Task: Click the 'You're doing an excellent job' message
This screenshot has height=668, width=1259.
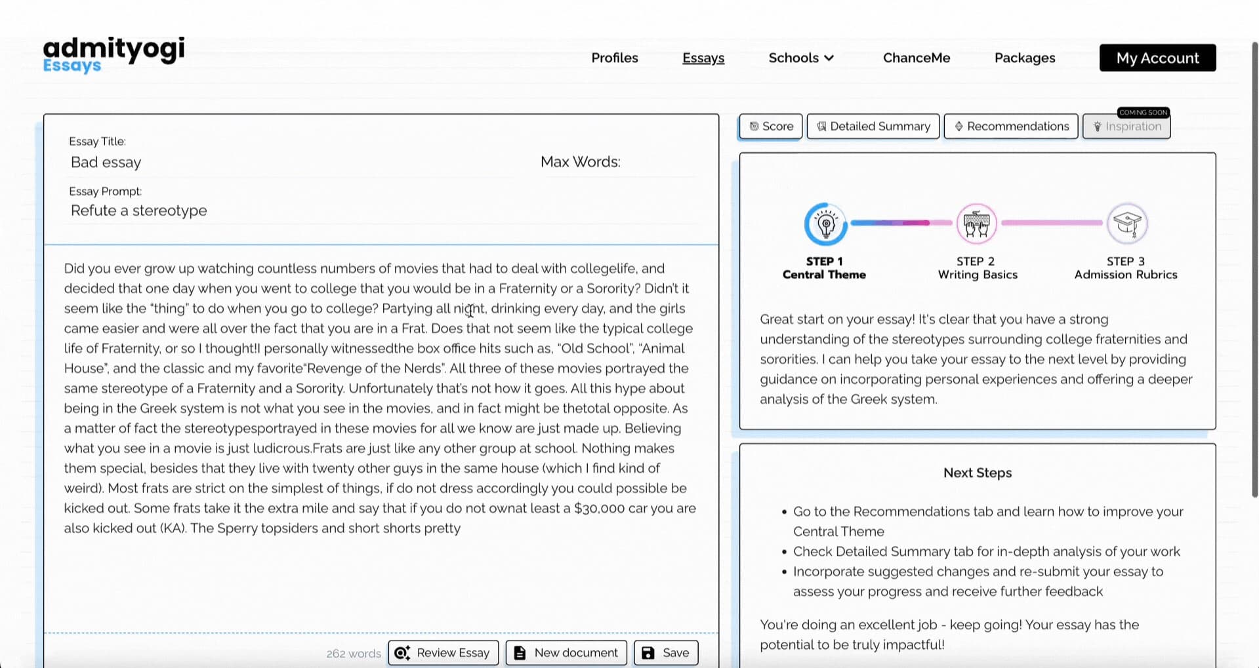Action: coord(949,634)
